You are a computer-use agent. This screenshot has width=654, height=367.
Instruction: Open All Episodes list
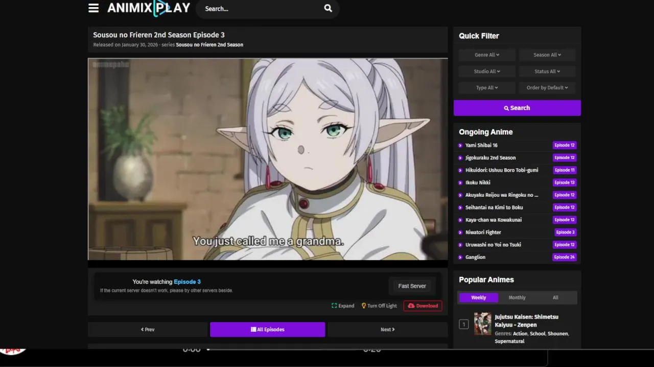[267, 329]
